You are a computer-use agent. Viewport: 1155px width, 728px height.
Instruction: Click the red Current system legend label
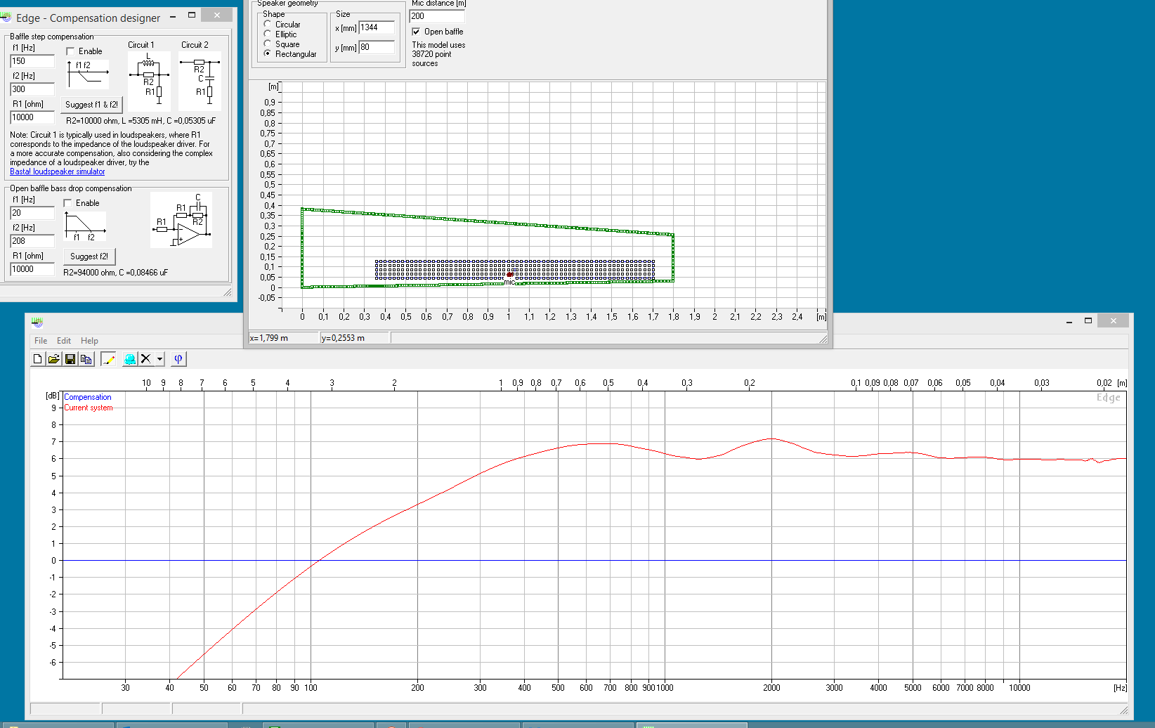coord(89,408)
